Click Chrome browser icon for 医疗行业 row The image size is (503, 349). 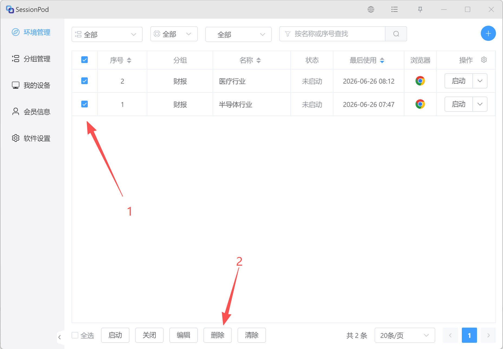coord(420,81)
